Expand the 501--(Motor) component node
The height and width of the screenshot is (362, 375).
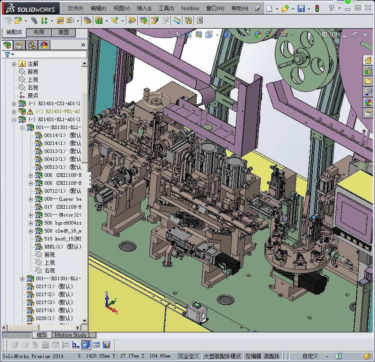(30, 215)
